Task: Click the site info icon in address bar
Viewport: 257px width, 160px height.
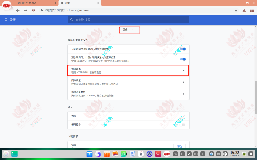Action: point(42,10)
